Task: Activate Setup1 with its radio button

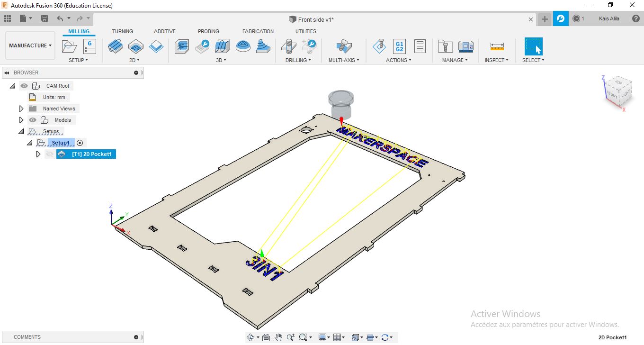Action: (80, 143)
